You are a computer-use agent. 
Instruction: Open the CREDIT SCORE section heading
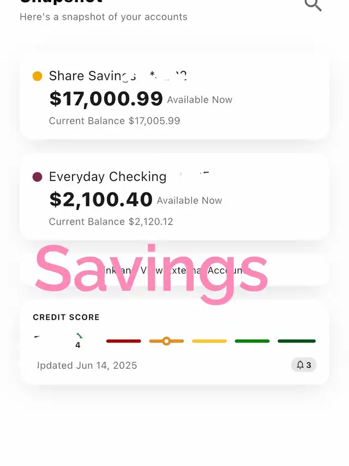point(66,317)
